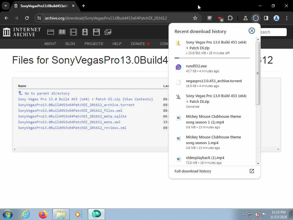Open videoplayback (1).mp4 download entry
The height and width of the screenshot is (220, 293).
(x=212, y=160)
